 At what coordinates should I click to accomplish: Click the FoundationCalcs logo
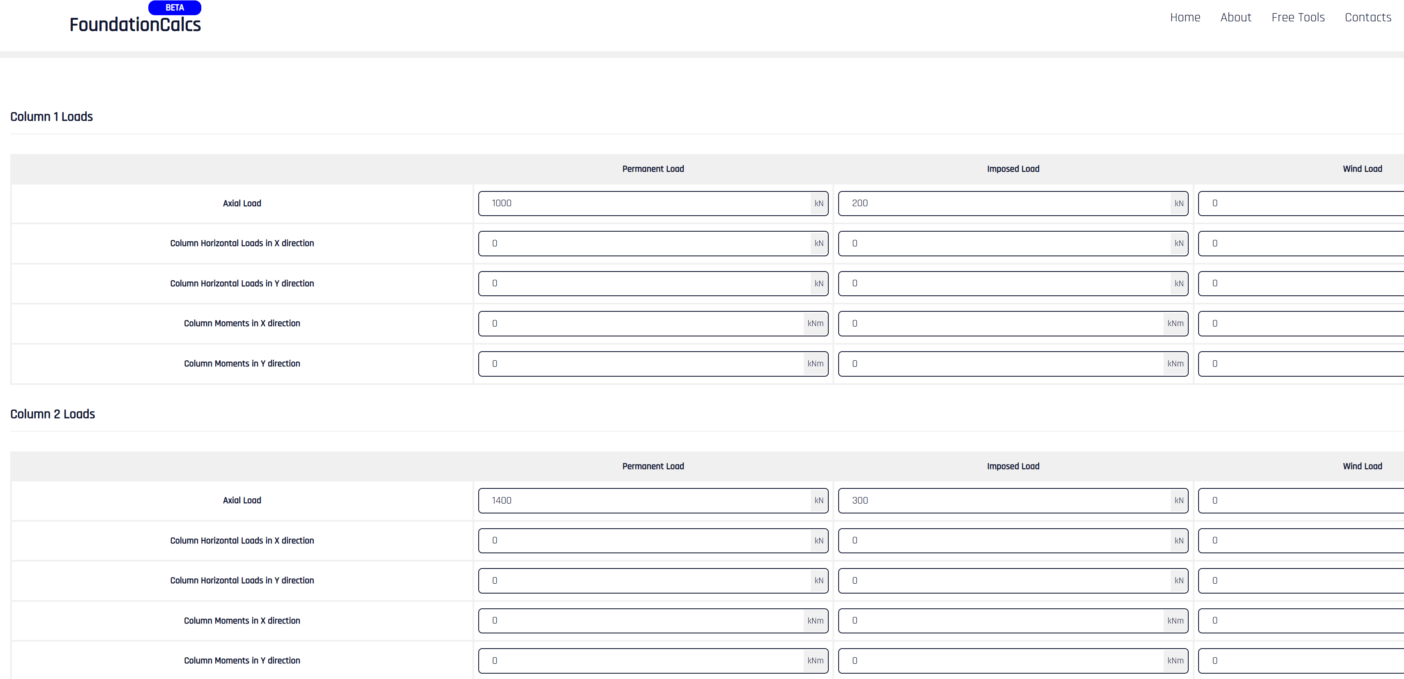click(x=135, y=24)
